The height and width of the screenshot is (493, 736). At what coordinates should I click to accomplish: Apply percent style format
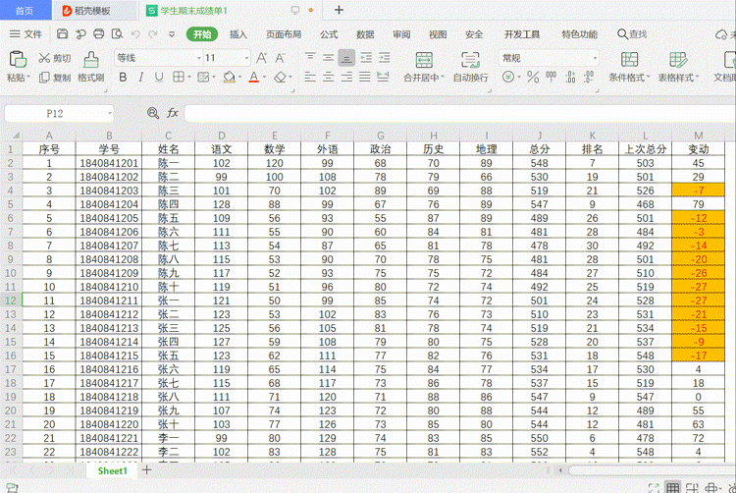tap(533, 77)
